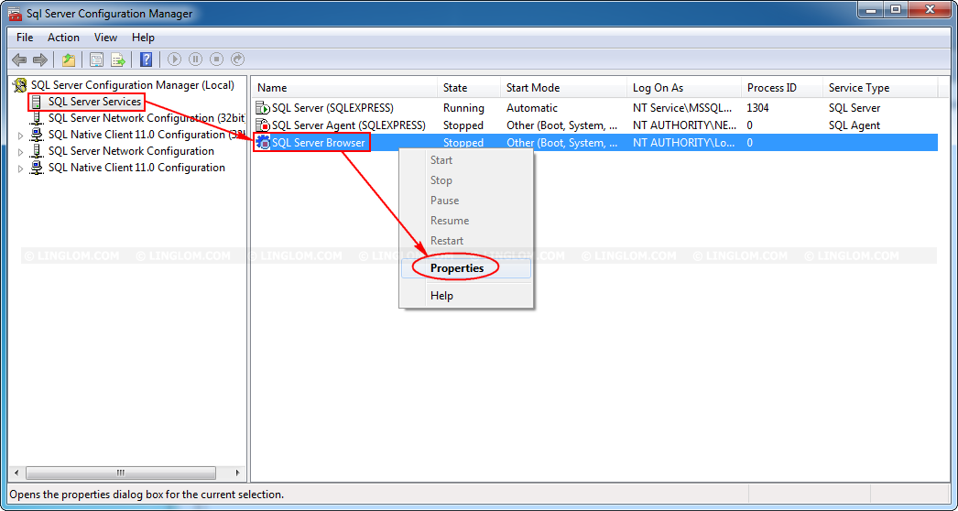Sort by the Start Mode column header
This screenshot has width=958, height=511.
tap(564, 88)
